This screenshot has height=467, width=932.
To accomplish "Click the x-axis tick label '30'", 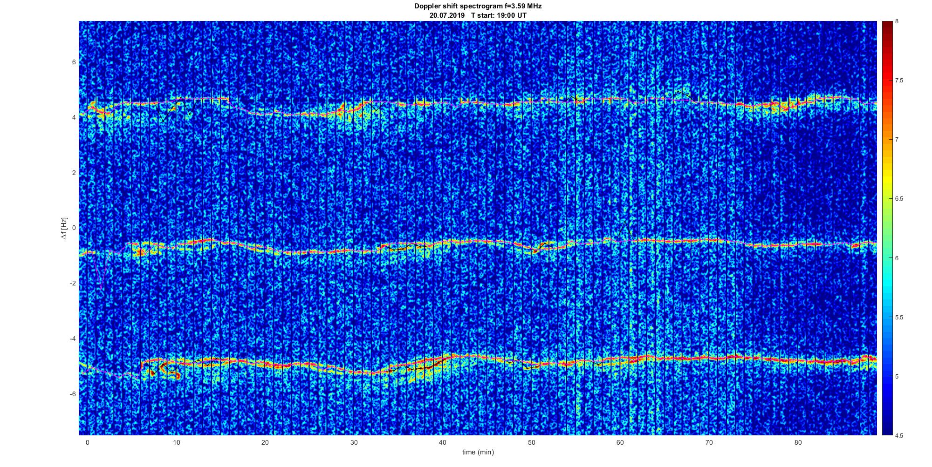I will point(354,442).
